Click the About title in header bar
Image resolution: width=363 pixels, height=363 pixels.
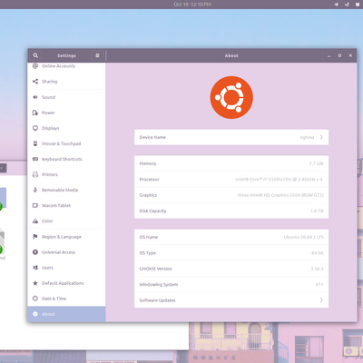click(231, 55)
